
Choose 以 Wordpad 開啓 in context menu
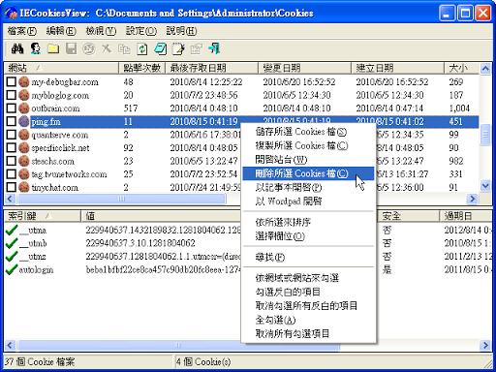(x=308, y=201)
